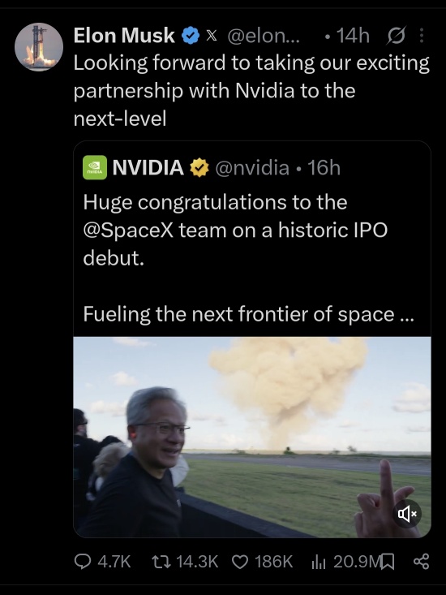
Task: Play the quoted NVIDIA launch video
Action: pos(252,437)
